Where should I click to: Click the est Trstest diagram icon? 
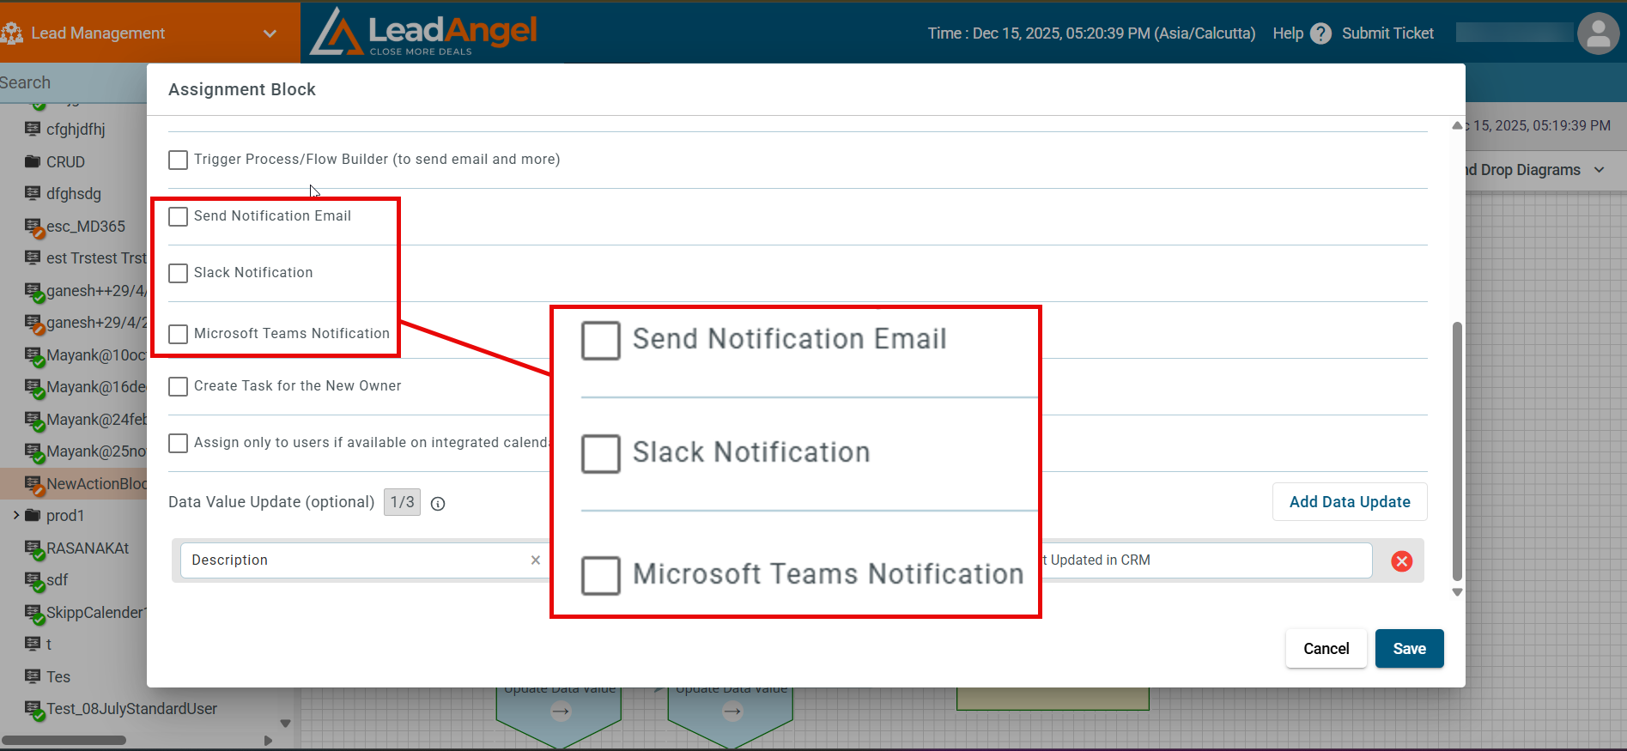33,257
